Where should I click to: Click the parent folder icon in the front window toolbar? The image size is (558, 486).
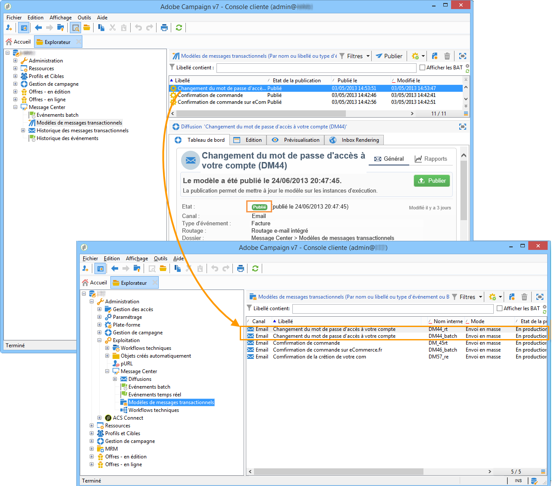click(137, 268)
